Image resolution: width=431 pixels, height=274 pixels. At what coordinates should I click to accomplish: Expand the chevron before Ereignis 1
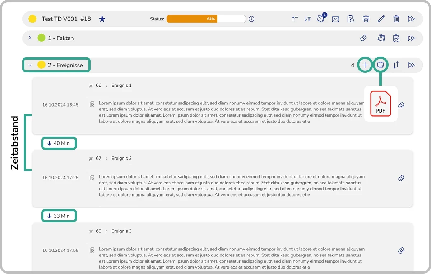107,86
